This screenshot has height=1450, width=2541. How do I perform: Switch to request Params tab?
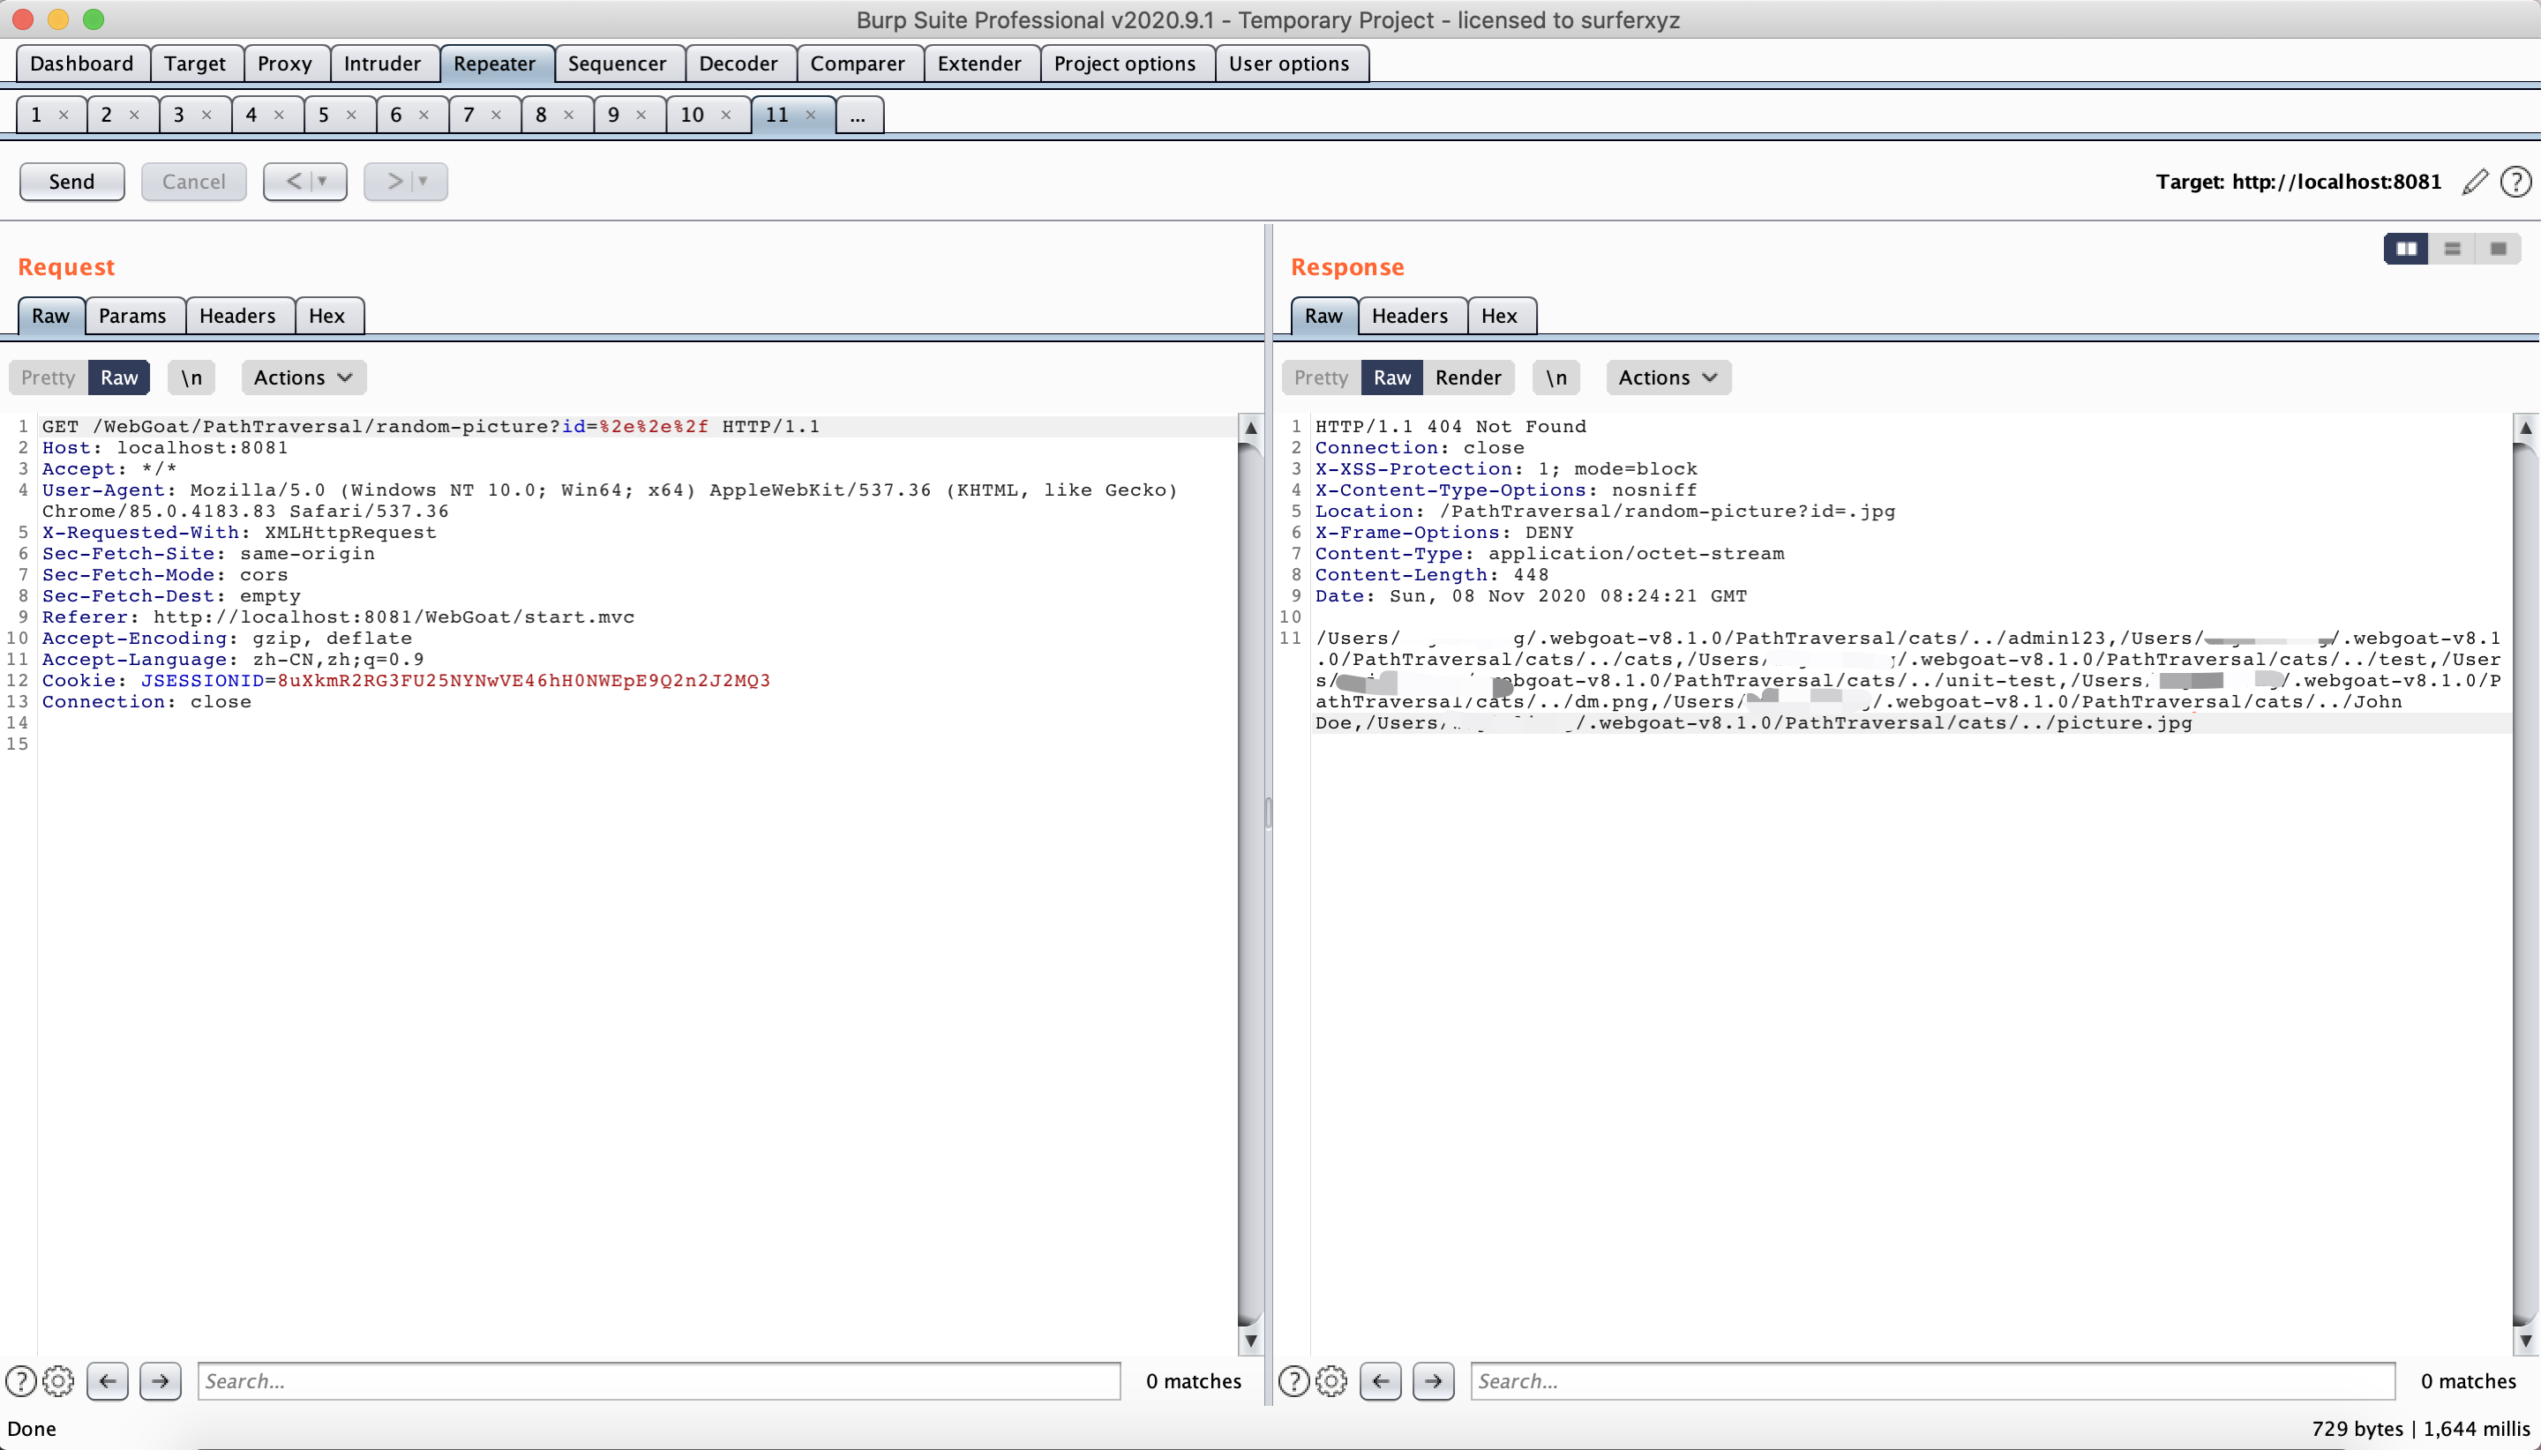pyautogui.click(x=132, y=316)
